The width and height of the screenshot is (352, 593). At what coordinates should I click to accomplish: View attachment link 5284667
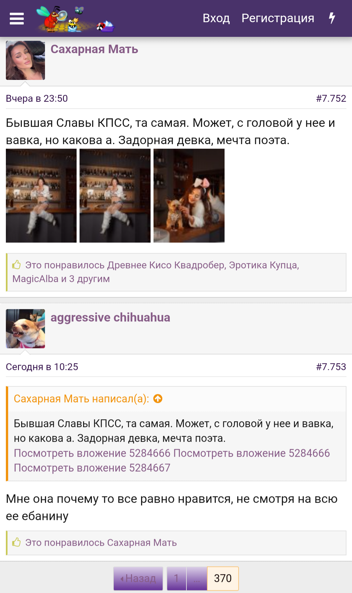point(92,468)
